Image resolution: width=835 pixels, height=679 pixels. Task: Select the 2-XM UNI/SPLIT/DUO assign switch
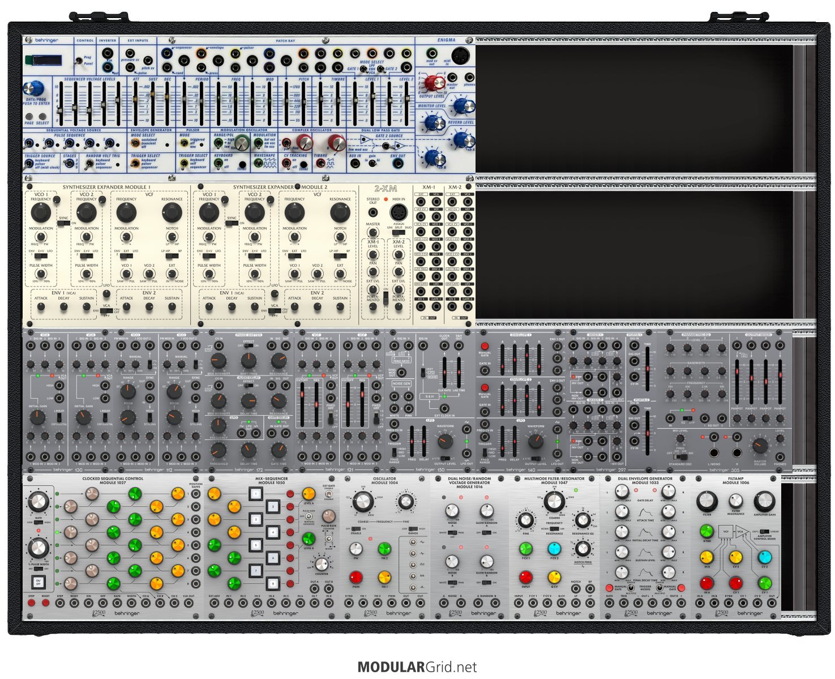399,232
